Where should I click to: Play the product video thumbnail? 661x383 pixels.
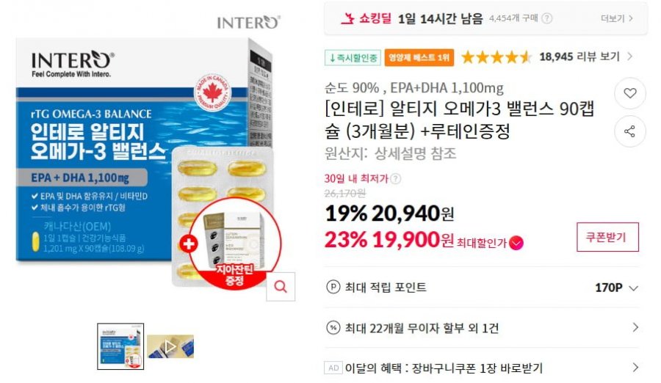click(170, 346)
